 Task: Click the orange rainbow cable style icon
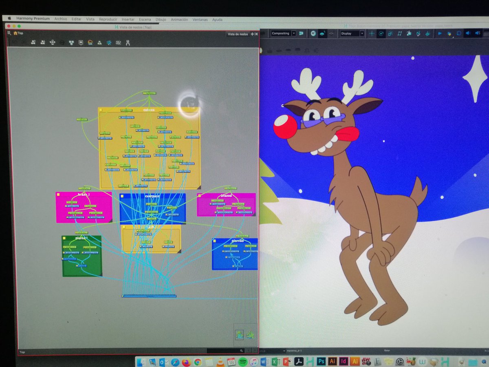tap(90, 42)
